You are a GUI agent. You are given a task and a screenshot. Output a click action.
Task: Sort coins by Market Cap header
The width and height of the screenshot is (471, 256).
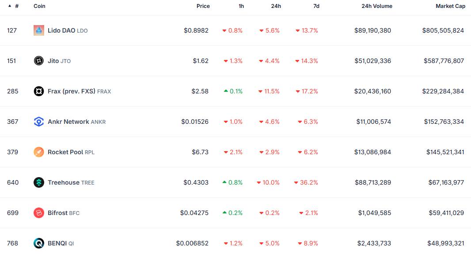pos(450,6)
